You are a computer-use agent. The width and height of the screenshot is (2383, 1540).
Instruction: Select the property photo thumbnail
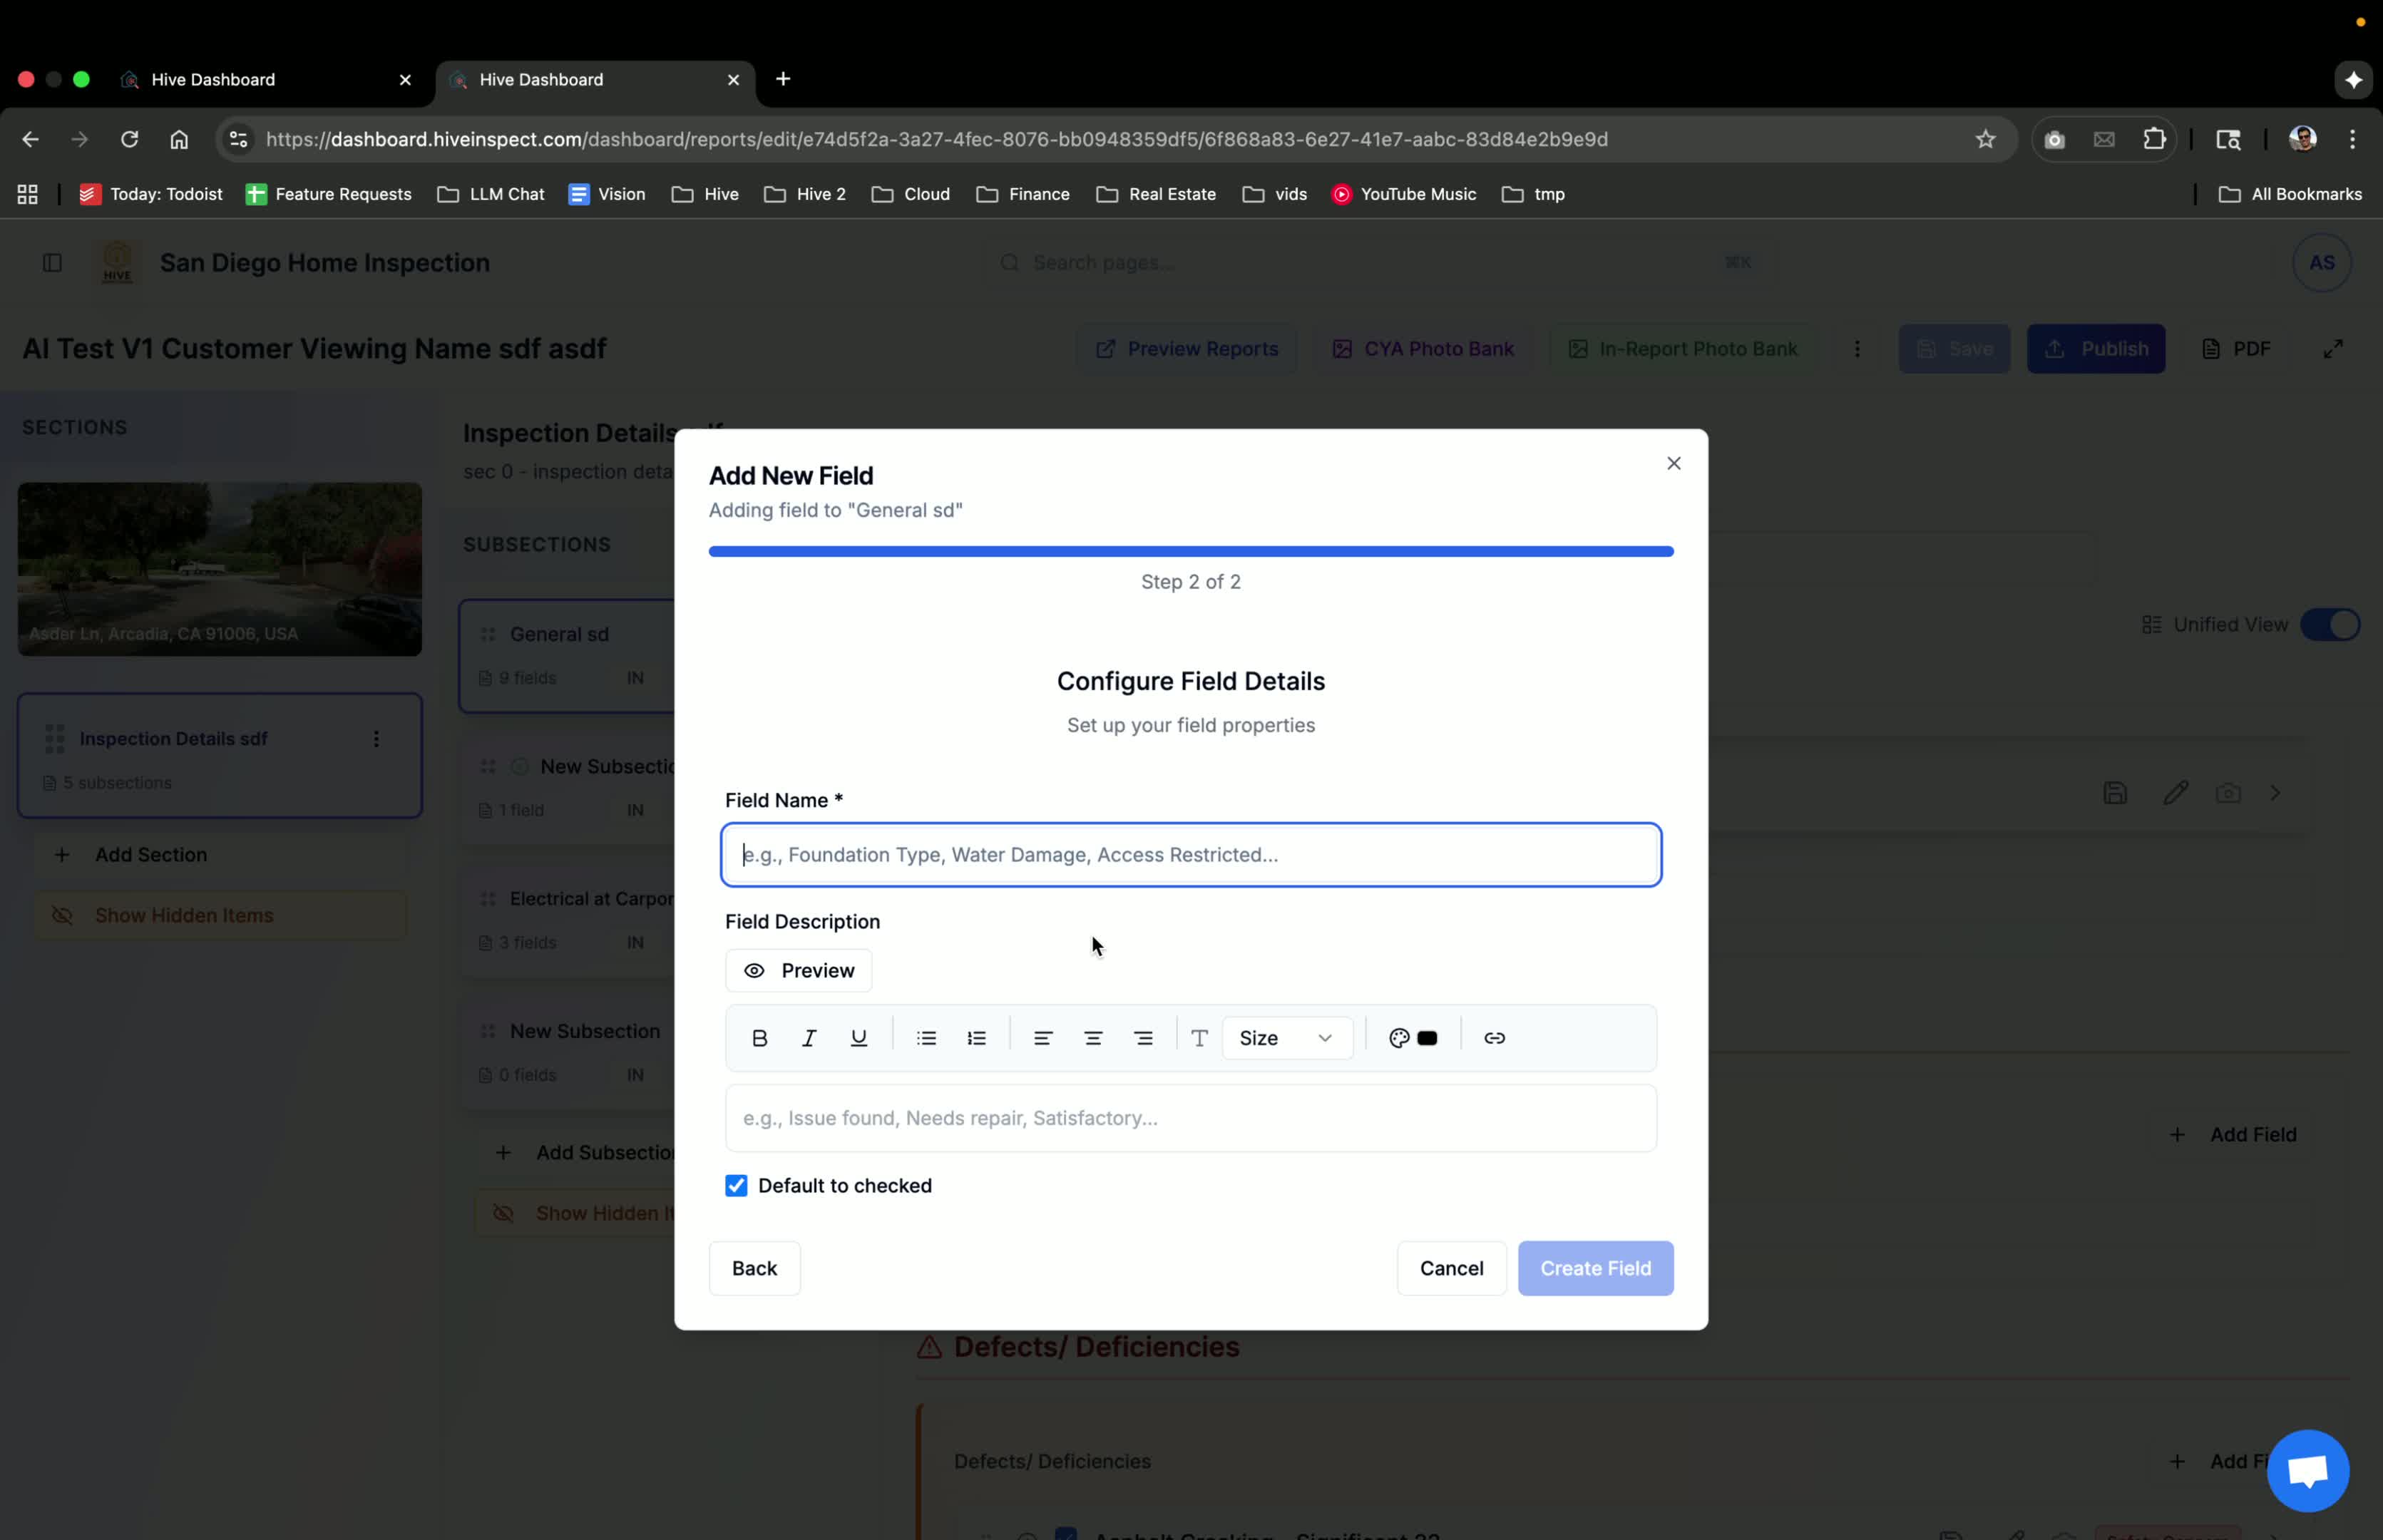[x=220, y=569]
